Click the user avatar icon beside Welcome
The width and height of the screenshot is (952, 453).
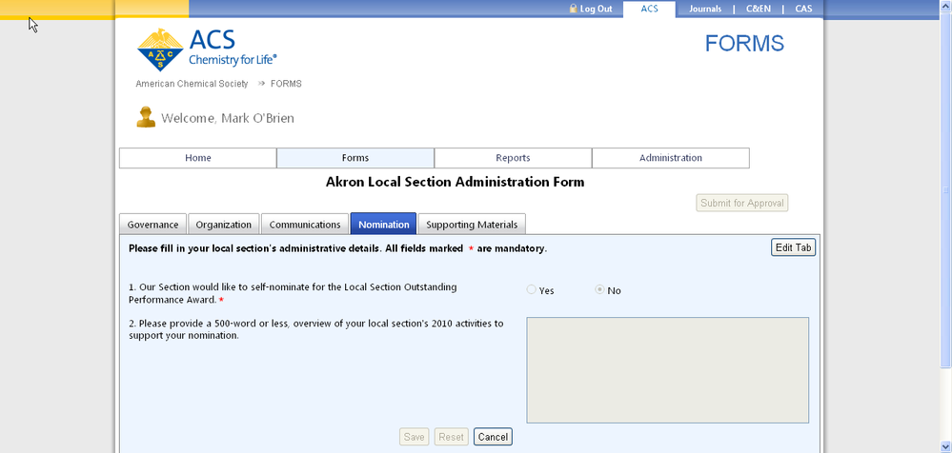click(x=146, y=117)
